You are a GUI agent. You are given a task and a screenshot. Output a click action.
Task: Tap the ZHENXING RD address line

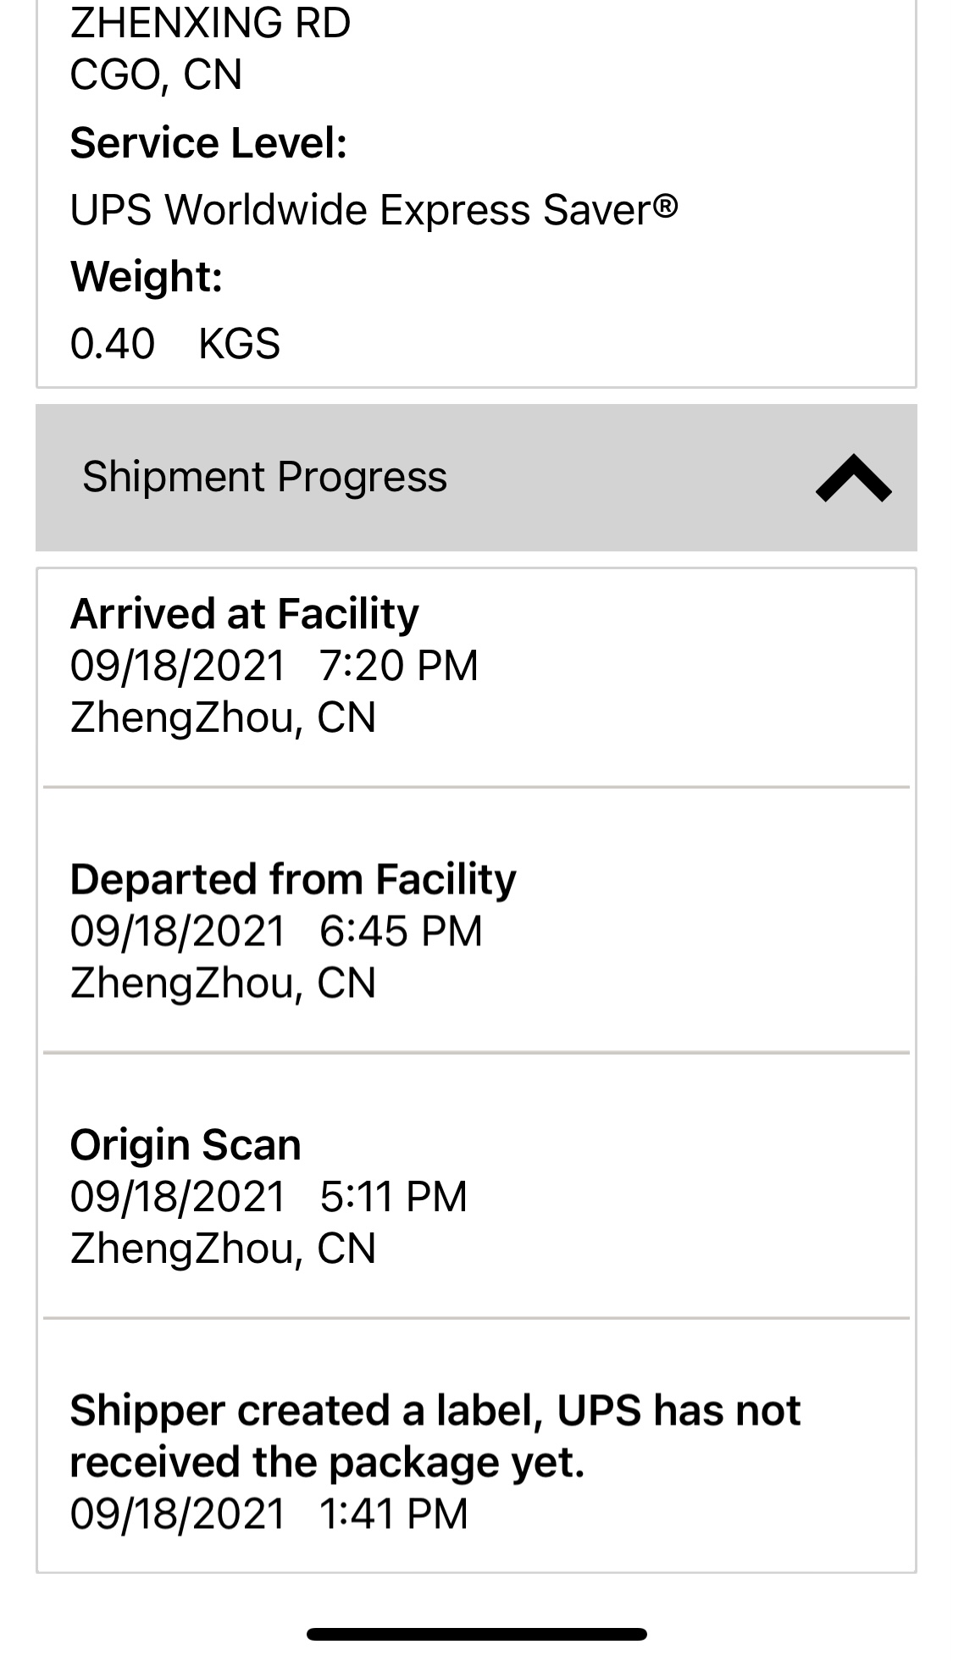click(x=210, y=23)
